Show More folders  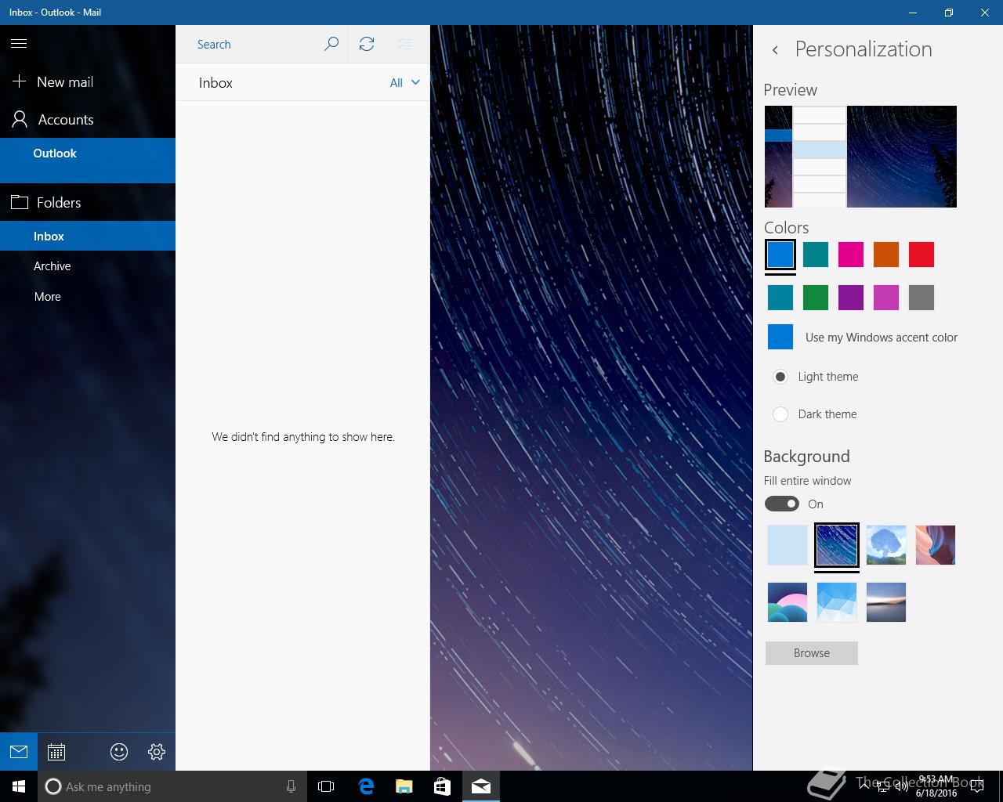click(x=48, y=297)
